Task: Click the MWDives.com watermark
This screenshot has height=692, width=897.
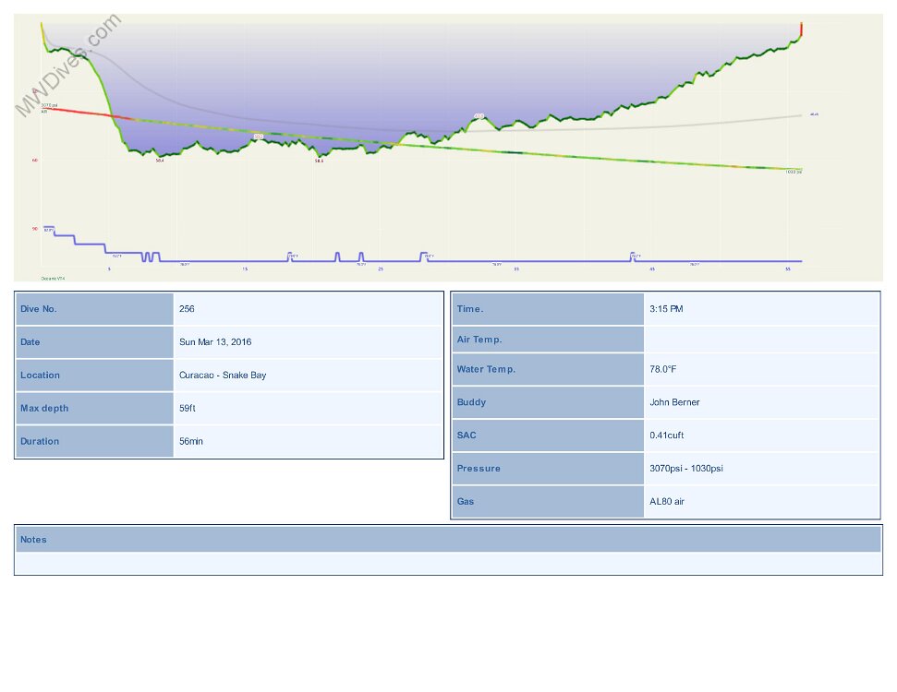Action: pos(67,65)
